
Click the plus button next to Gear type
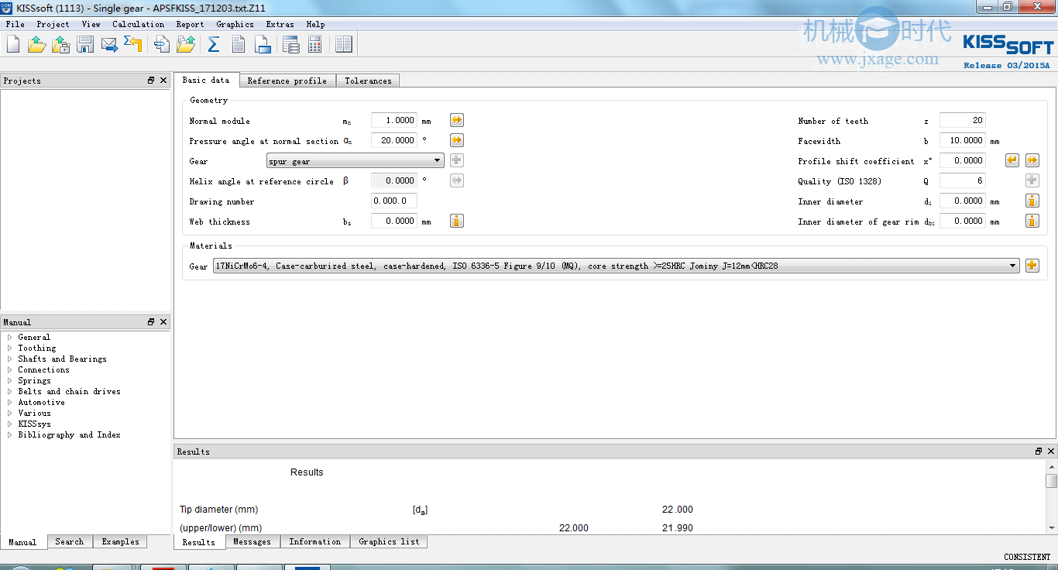coord(457,160)
